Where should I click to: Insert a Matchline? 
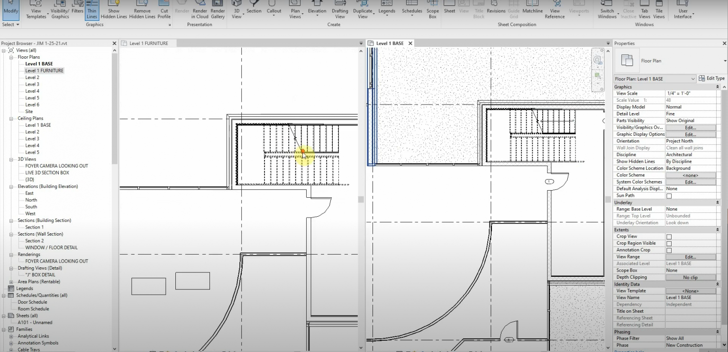tap(532, 9)
